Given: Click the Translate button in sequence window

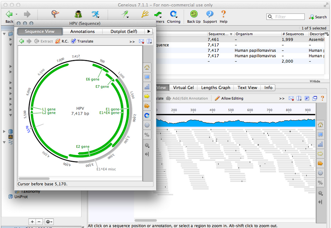Looking at the screenshot, I should (82, 41).
